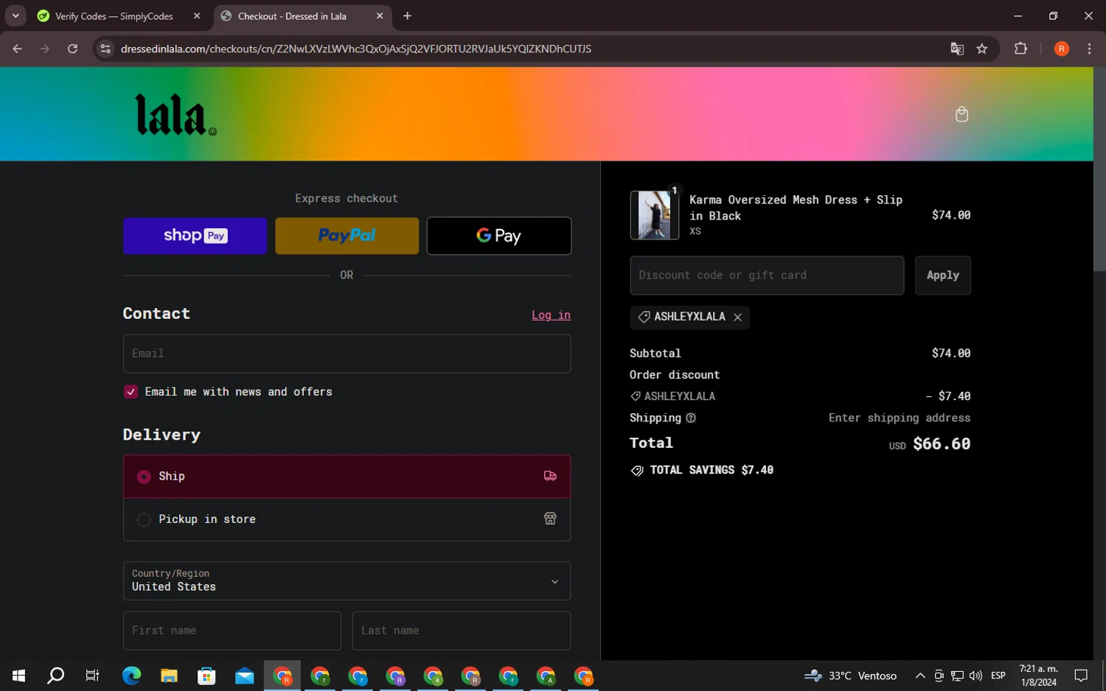Click the 'TOTAL SAVINGS $7.40' text
The image size is (1106, 691).
712,470
